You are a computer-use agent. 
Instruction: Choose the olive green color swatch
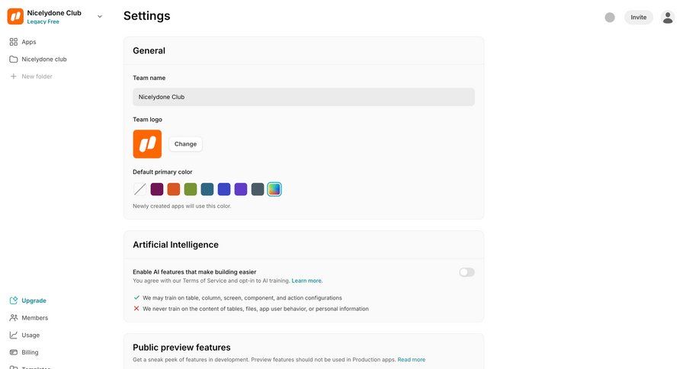pyautogui.click(x=191, y=189)
